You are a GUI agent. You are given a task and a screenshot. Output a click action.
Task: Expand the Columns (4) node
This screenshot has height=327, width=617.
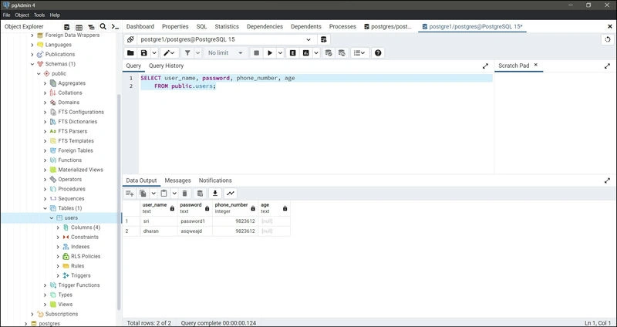[59, 228]
